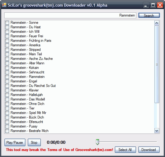Click the red Terms of Use warning text

point(60,150)
